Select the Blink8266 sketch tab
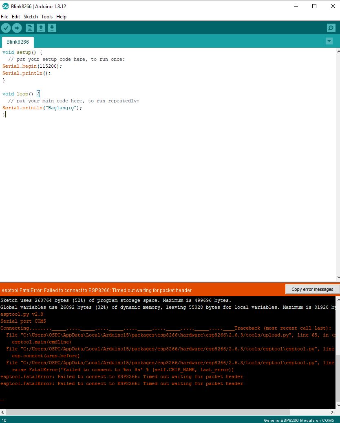 18,42
